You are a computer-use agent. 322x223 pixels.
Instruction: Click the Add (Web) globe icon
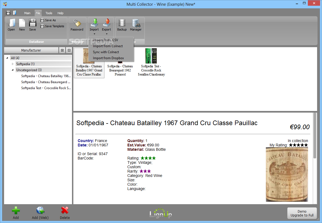40,213
